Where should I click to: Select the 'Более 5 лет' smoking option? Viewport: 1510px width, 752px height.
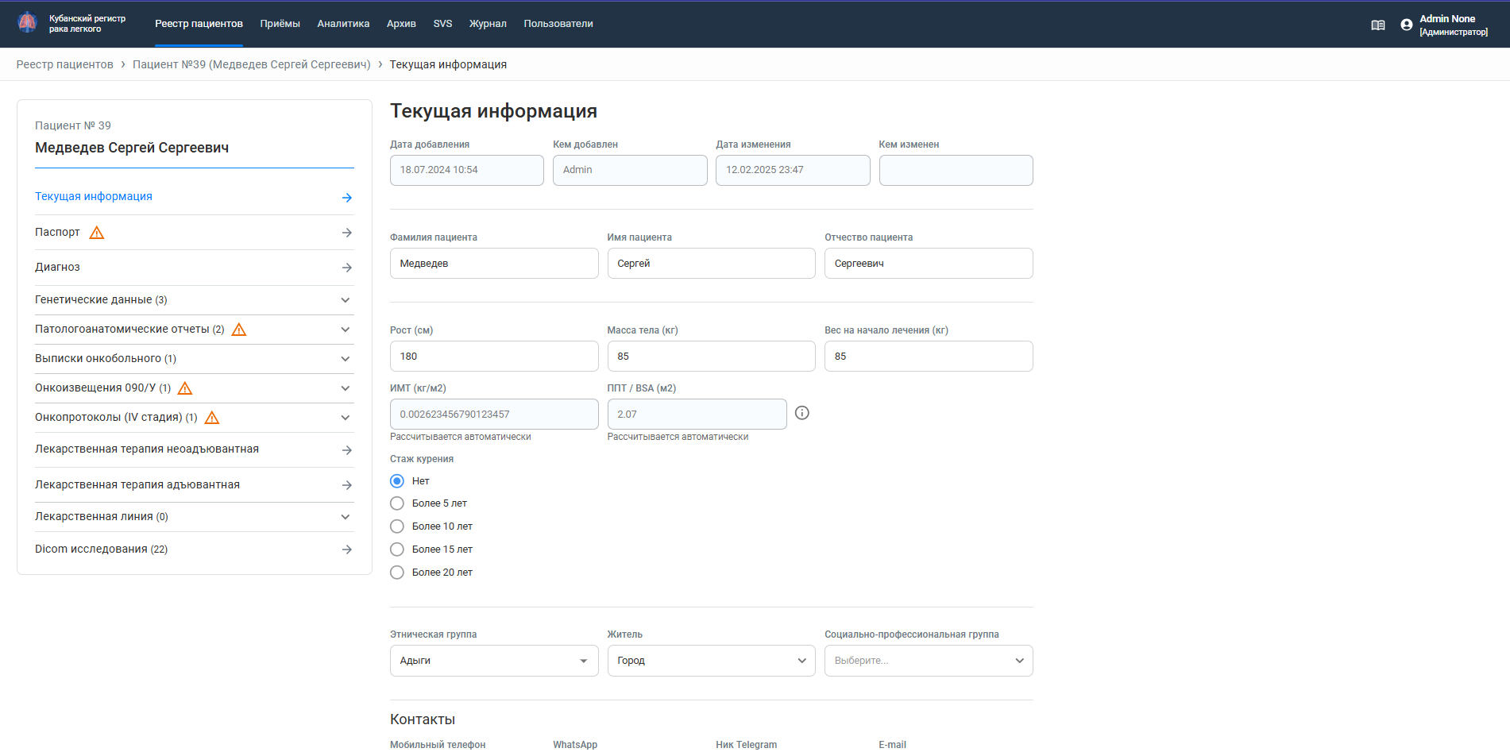point(397,503)
